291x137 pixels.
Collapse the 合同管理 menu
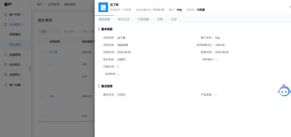click(x=23, y=24)
